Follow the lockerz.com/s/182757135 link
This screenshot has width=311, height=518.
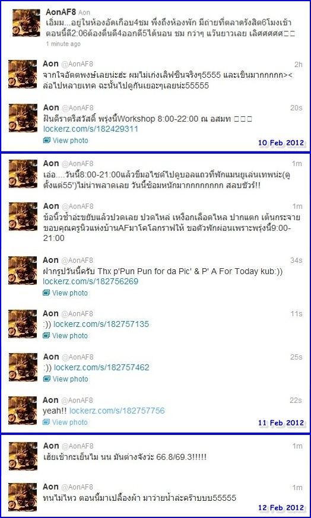[101, 324]
